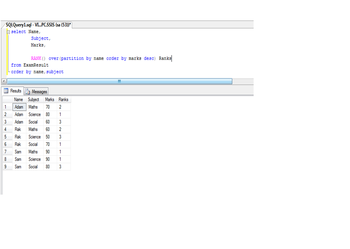The image size is (350, 249).
Task: Click the Marks column header
Action: (x=50, y=100)
